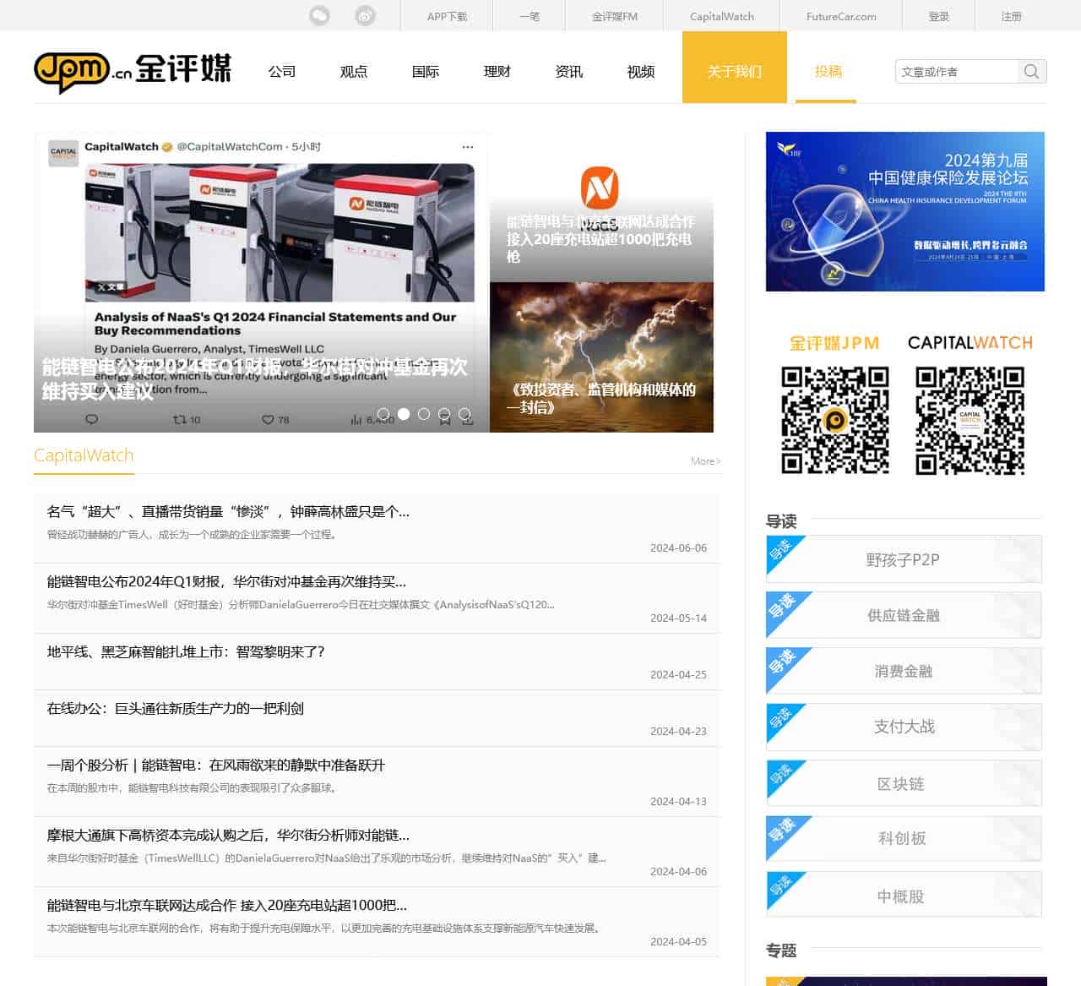Open the 野孩子P2P guide section
Viewport: 1081px width, 986px height.
(x=903, y=559)
